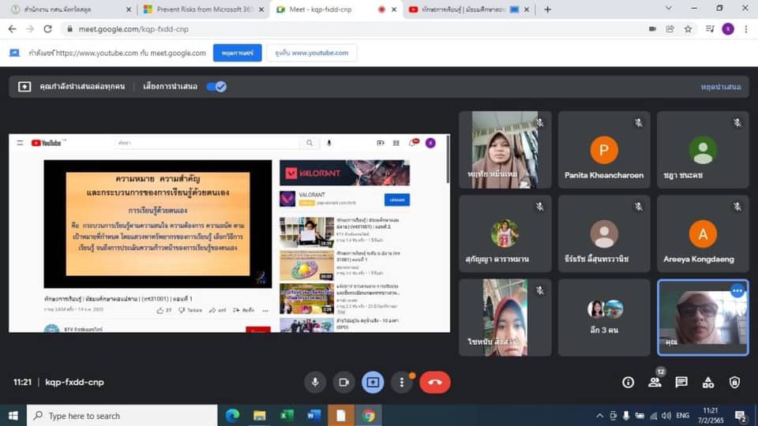
Task: Toggle the presentation audio switch
Action: 216,87
